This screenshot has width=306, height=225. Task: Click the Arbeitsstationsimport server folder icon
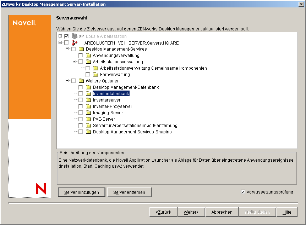(x=88, y=126)
